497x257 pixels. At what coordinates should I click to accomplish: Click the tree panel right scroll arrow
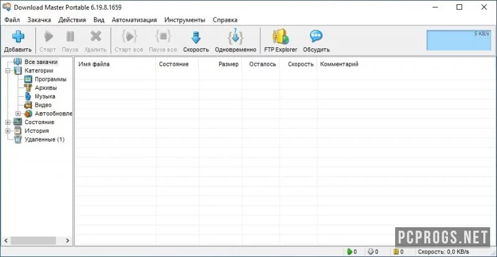pos(68,240)
